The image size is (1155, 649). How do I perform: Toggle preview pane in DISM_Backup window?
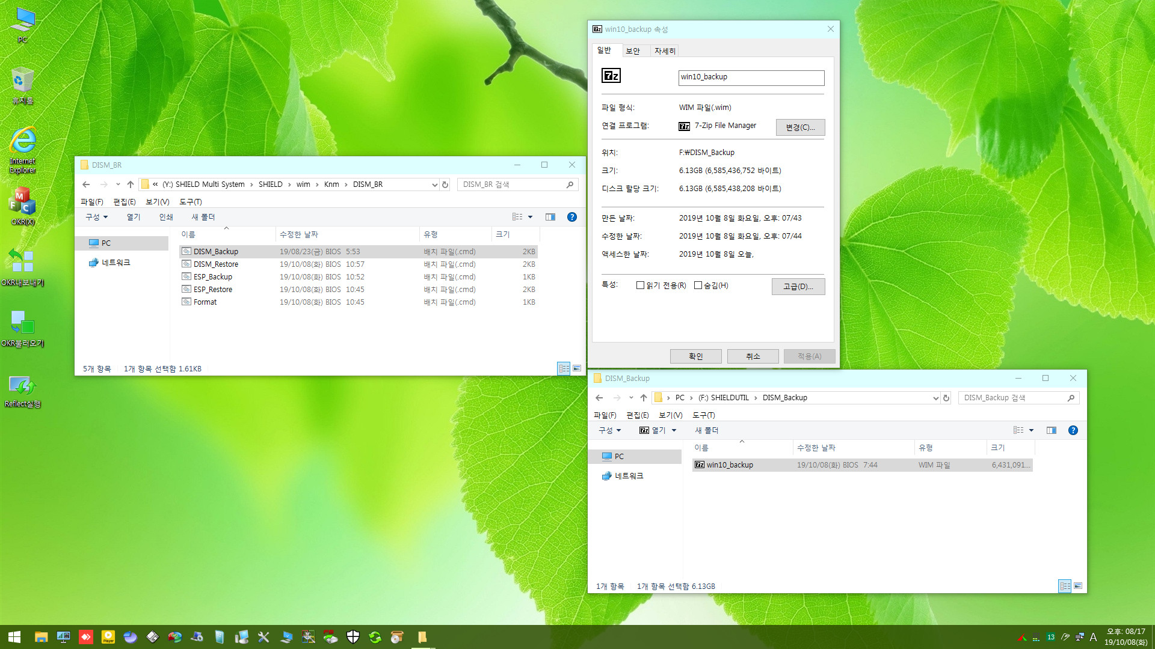1052,430
